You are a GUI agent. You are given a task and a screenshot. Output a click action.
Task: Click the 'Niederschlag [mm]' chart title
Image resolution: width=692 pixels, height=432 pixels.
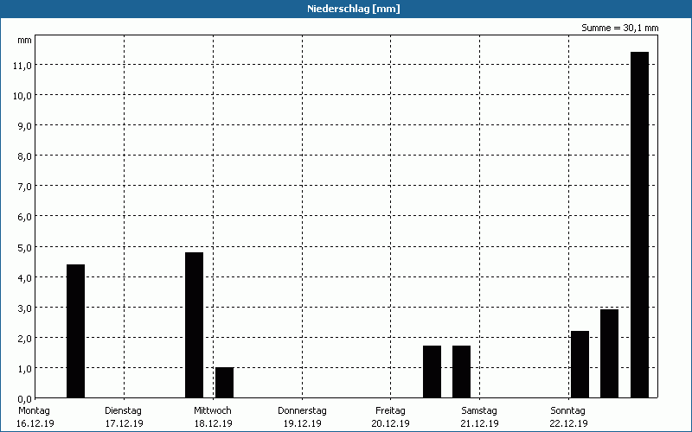[354, 9]
